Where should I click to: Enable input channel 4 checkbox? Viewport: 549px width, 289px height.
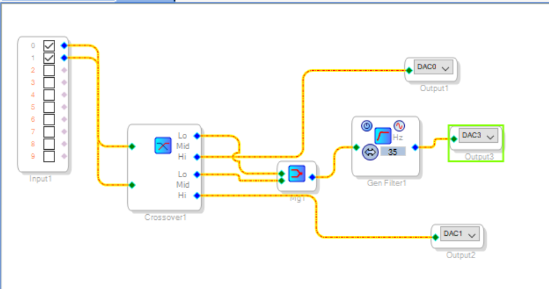tap(49, 95)
